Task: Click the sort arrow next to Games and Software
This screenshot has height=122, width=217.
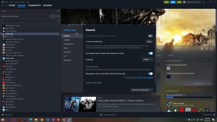Action: coord(52,16)
